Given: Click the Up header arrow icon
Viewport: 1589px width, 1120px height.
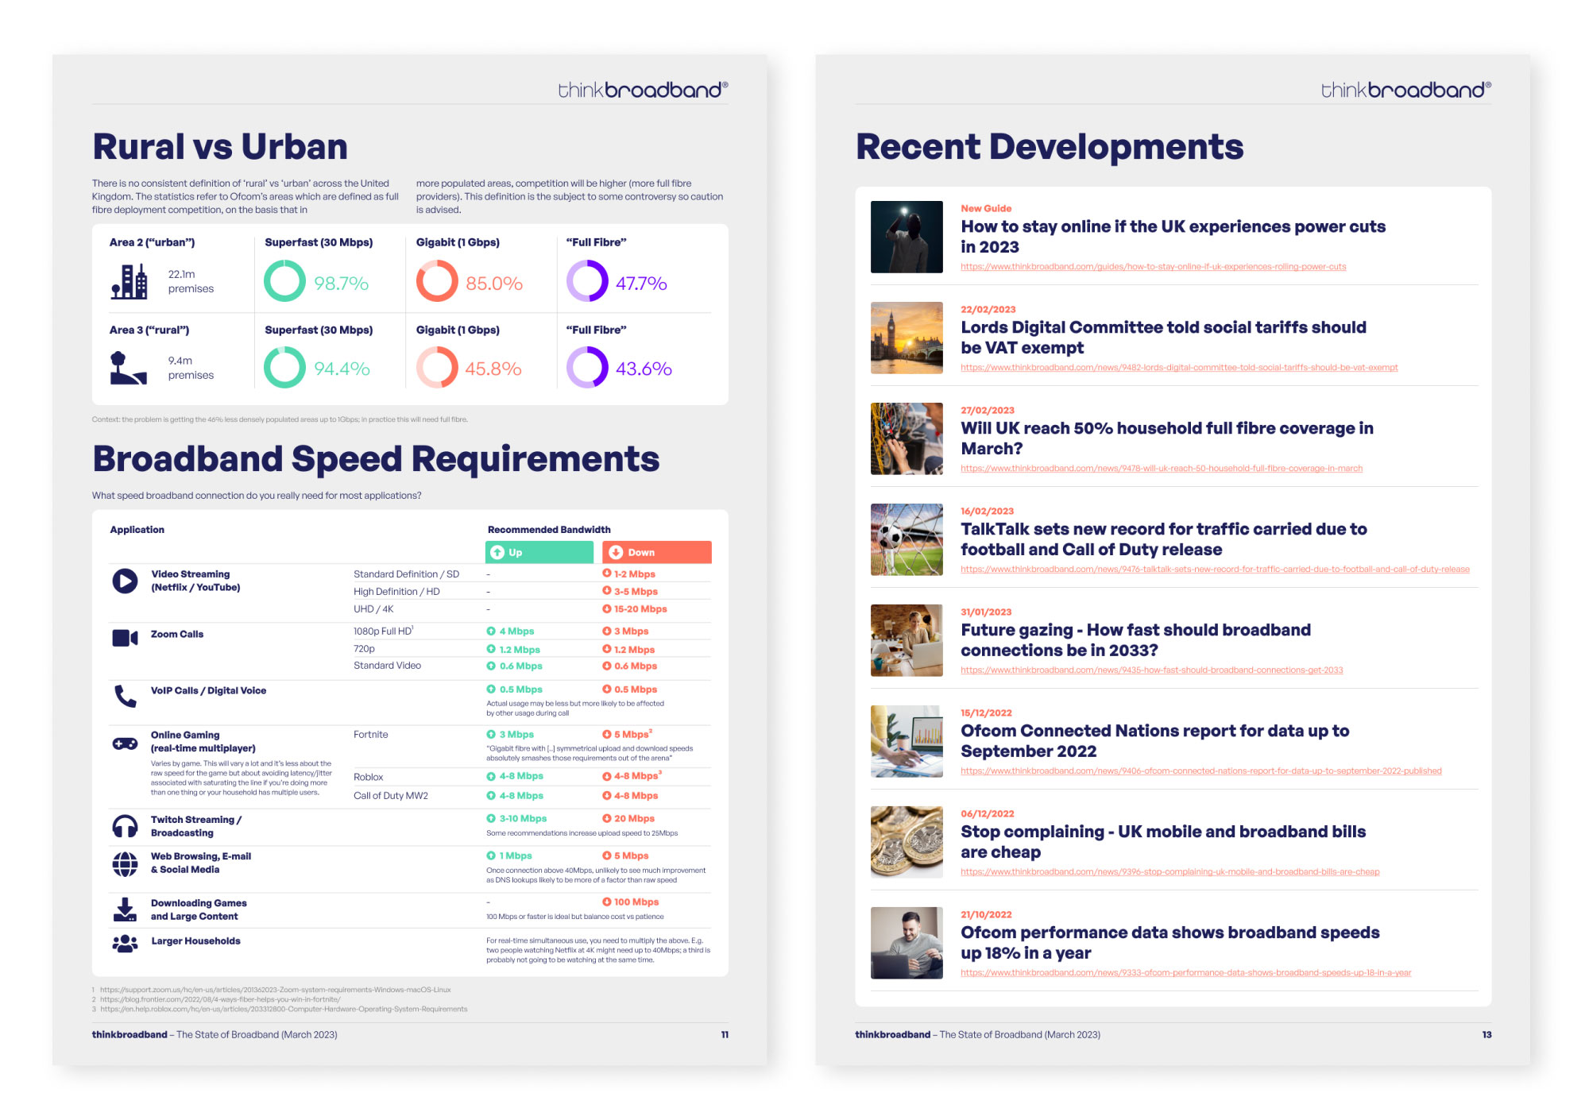Looking at the screenshot, I should pos(497,552).
